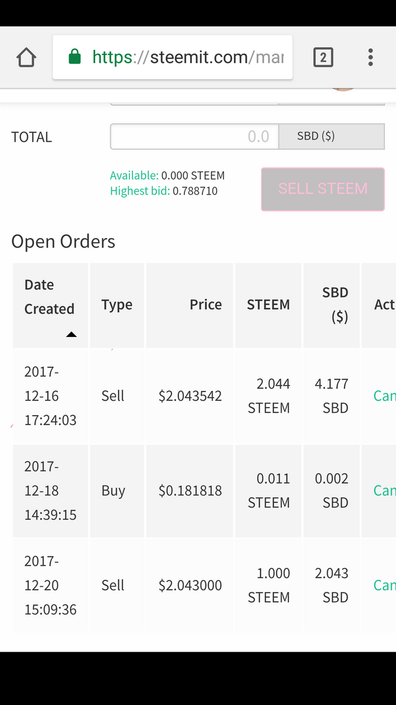Tap the browser home icon
The image size is (396, 705).
27,58
